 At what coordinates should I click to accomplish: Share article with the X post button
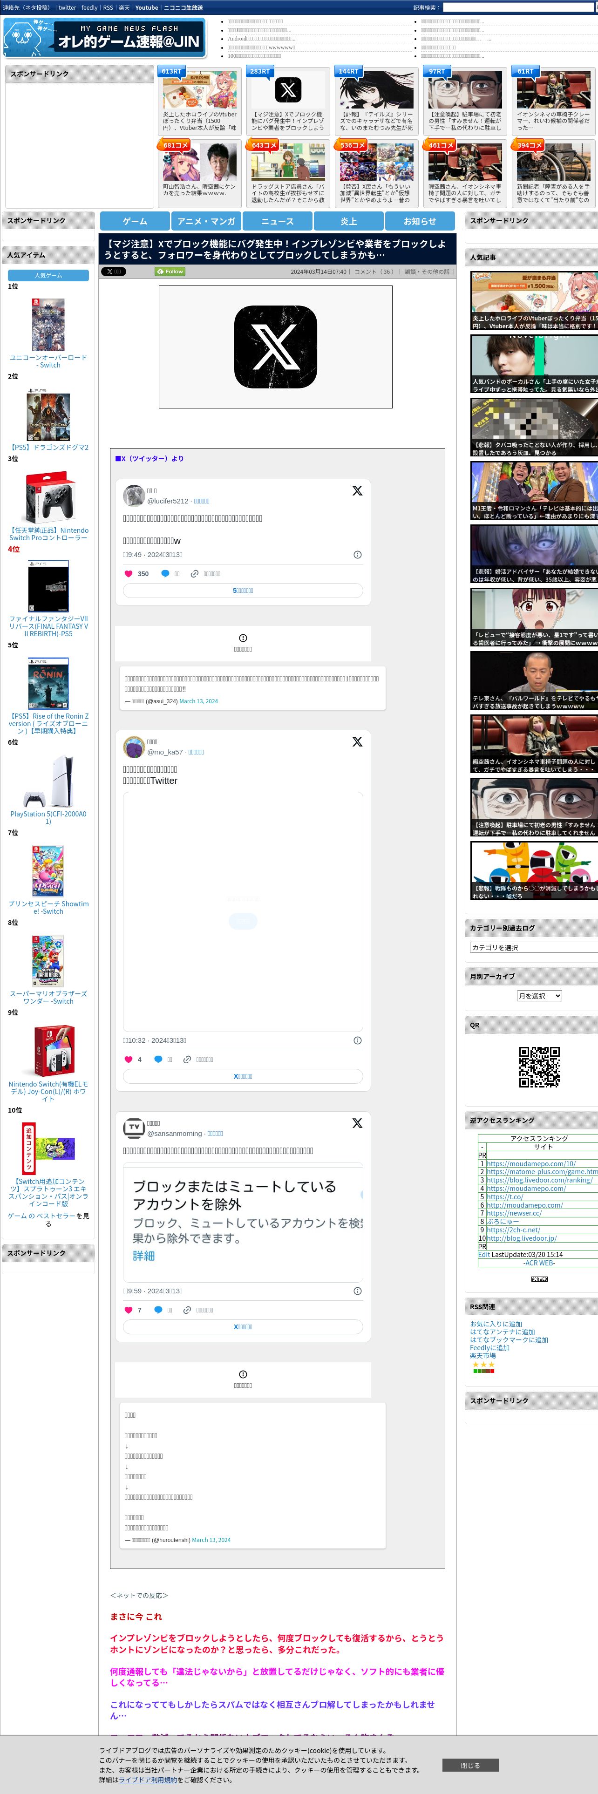point(114,272)
